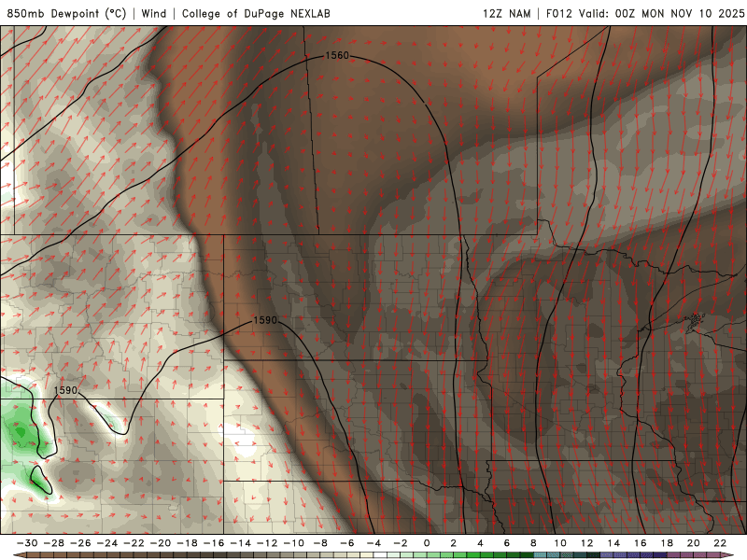Click the single-digit 0 colorbar label
747x560 pixels.
click(427, 543)
